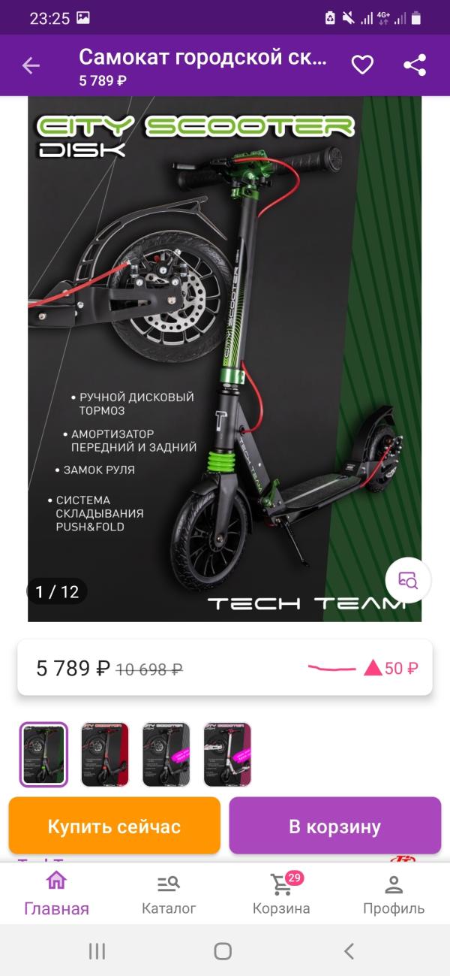
Task: Select third pink-tag scooter thumbnail
Action: click(166, 754)
